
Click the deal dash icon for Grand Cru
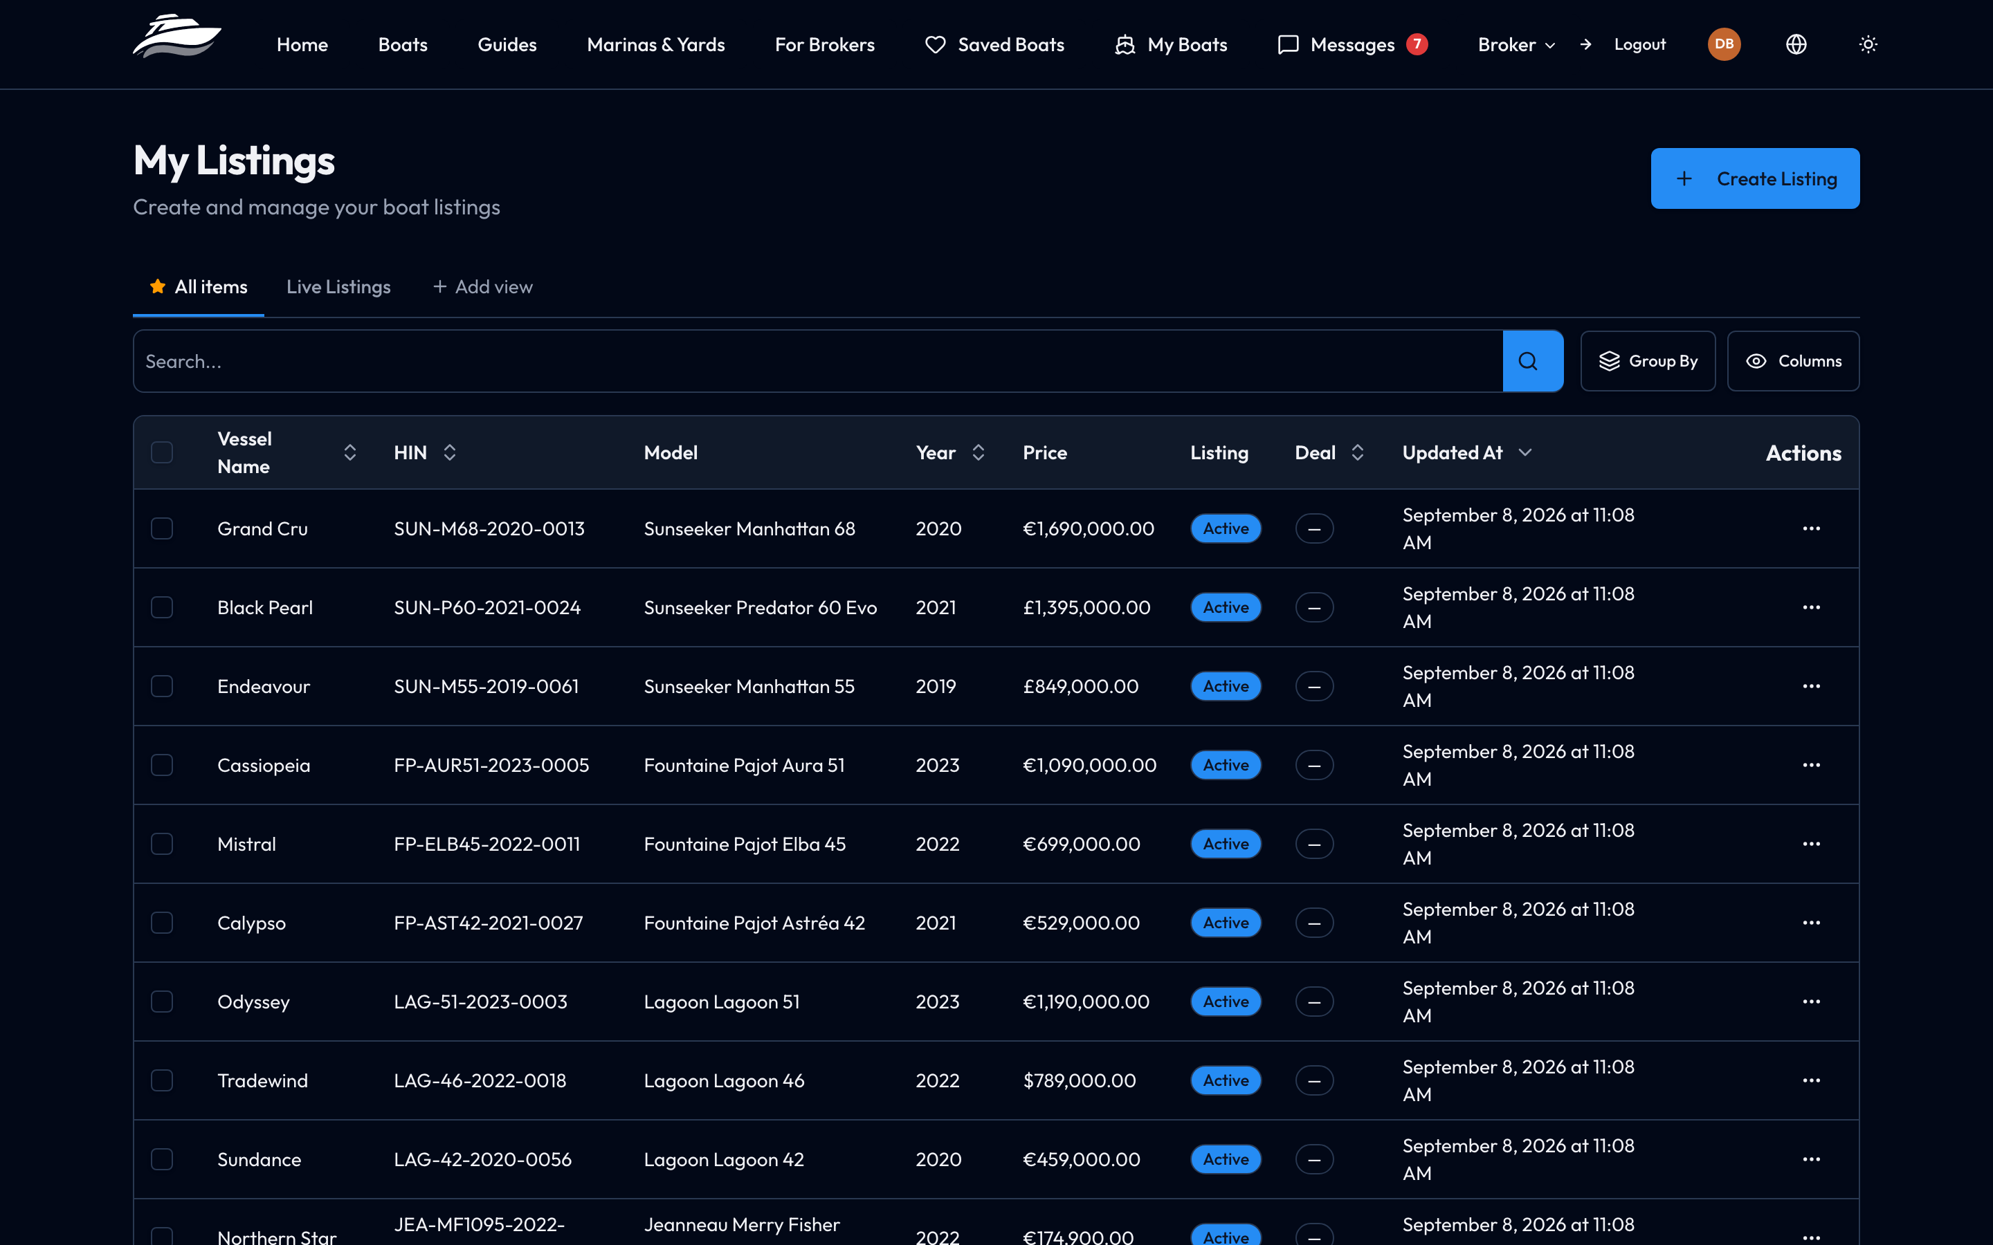click(1314, 528)
